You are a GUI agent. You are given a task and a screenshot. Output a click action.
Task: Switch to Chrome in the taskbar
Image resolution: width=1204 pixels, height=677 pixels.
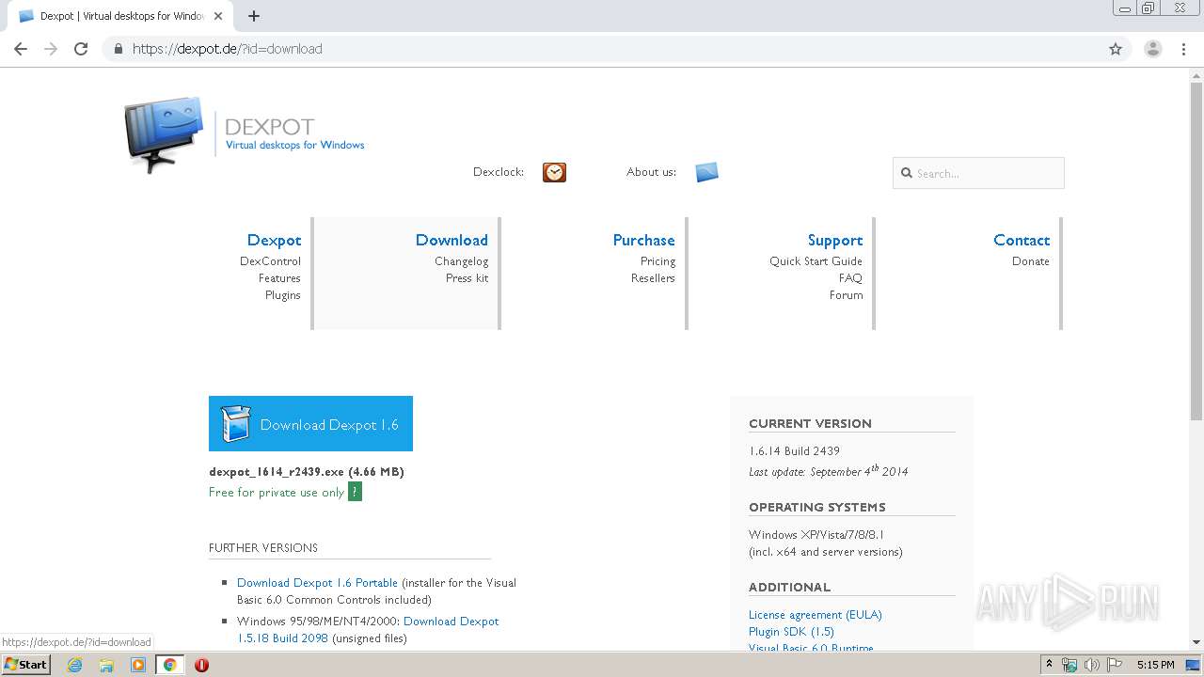click(170, 665)
